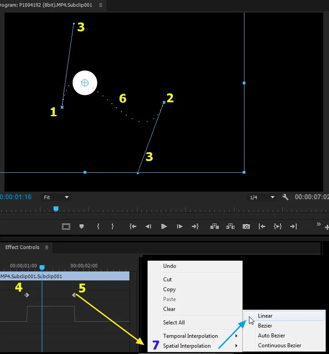
Task: Go to Out point button
Action: [x=195, y=227]
